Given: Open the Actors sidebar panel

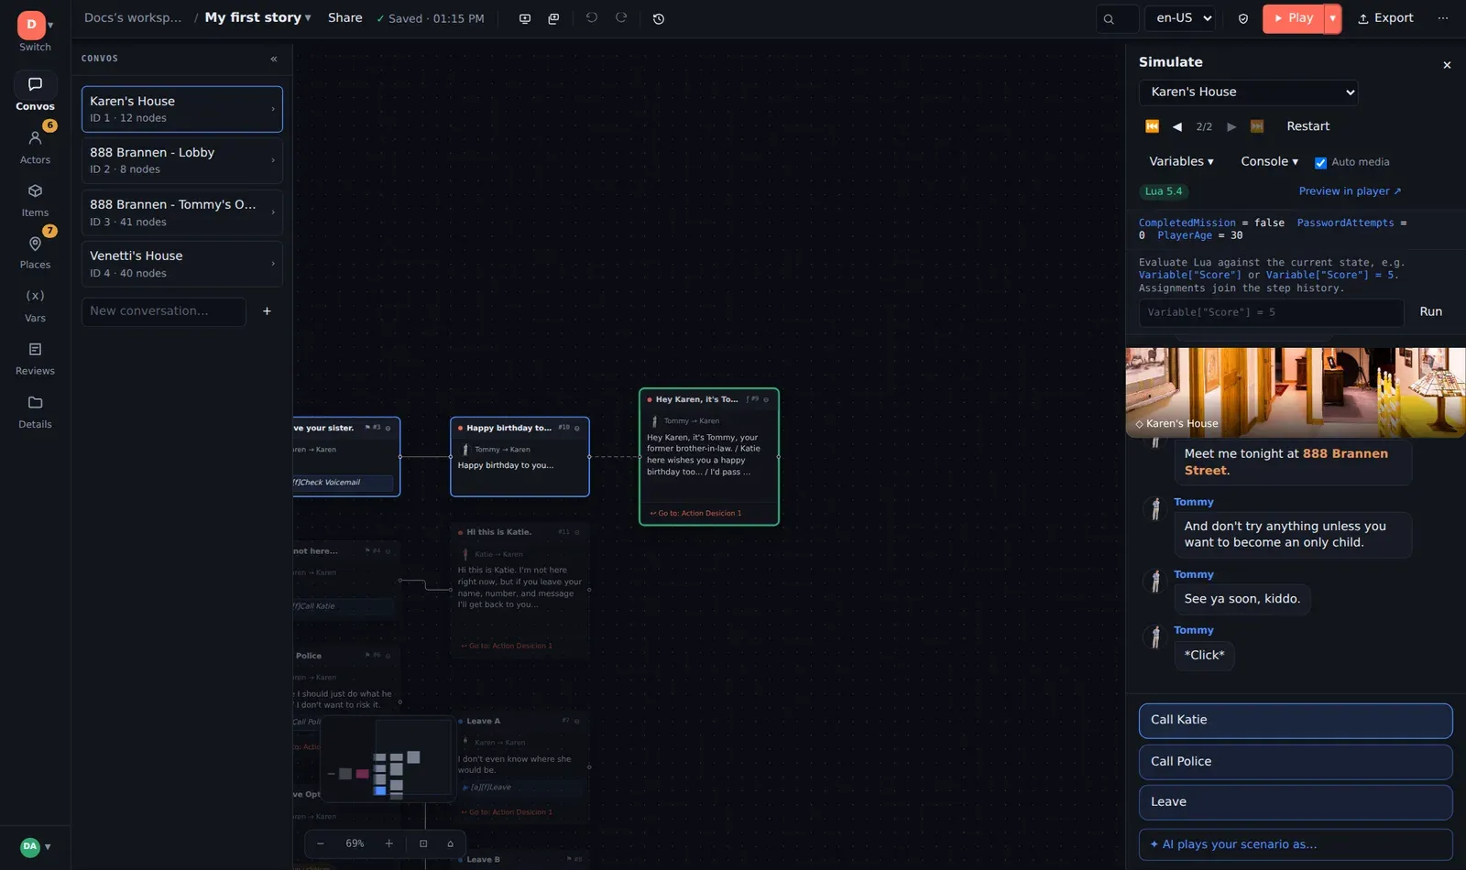Looking at the screenshot, I should [35, 147].
